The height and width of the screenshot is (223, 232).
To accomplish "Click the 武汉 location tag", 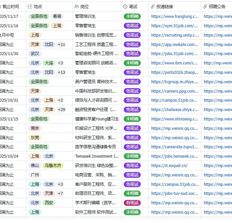I will coord(35,53).
